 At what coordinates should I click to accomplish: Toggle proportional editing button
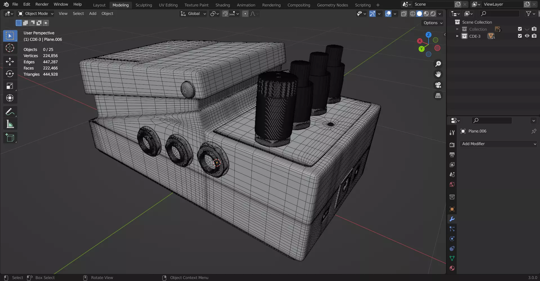pos(245,14)
